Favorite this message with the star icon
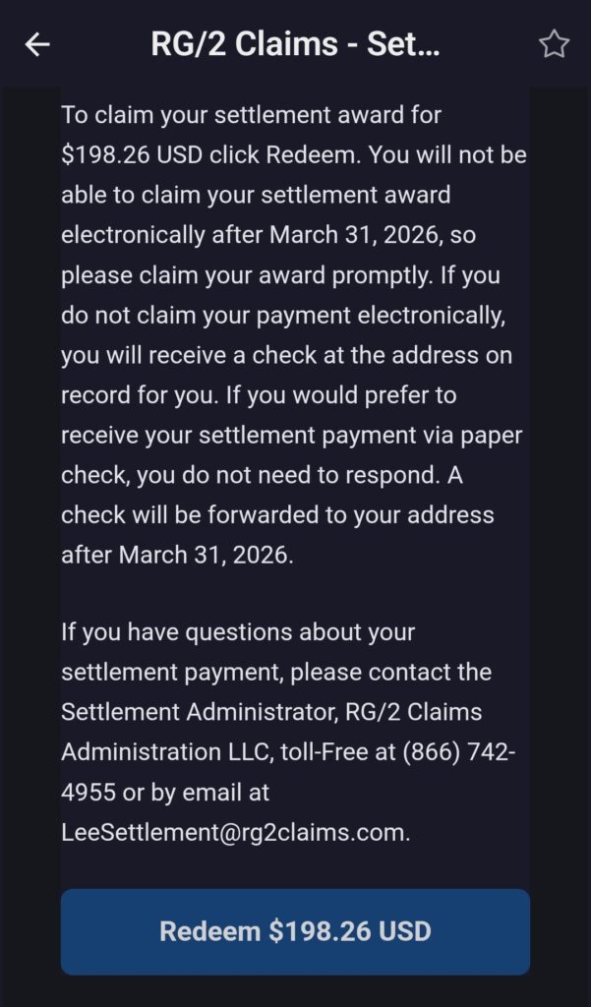The height and width of the screenshot is (1007, 591). [554, 44]
